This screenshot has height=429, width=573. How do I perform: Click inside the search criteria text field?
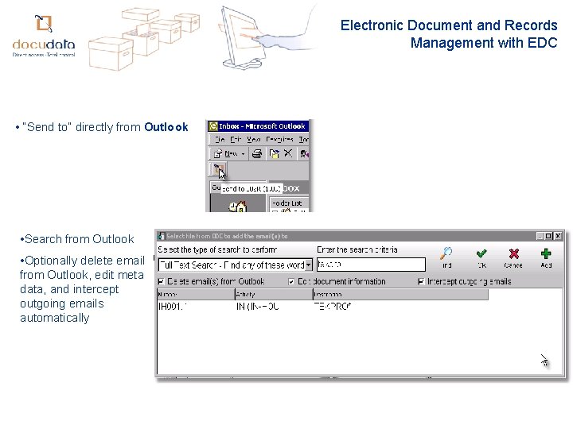[371, 265]
